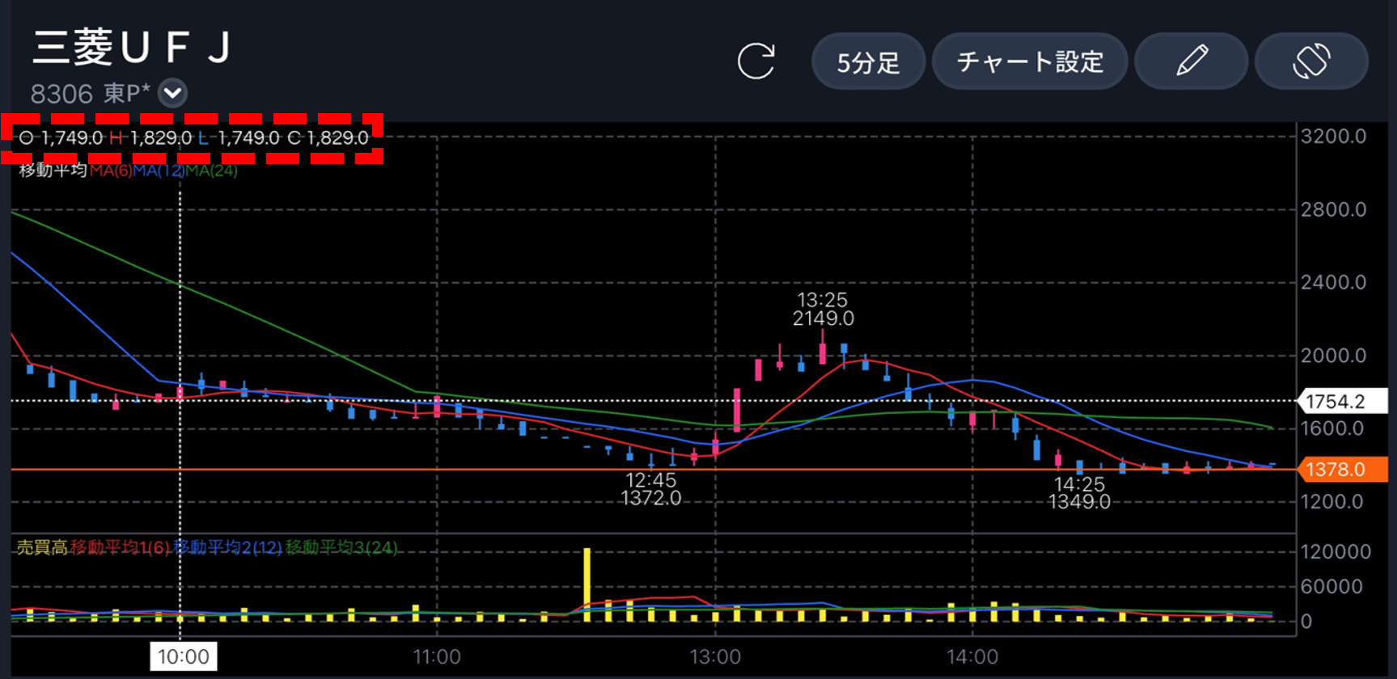
Task: Select the 13:25 high marker 2149.0
Action: (x=823, y=310)
